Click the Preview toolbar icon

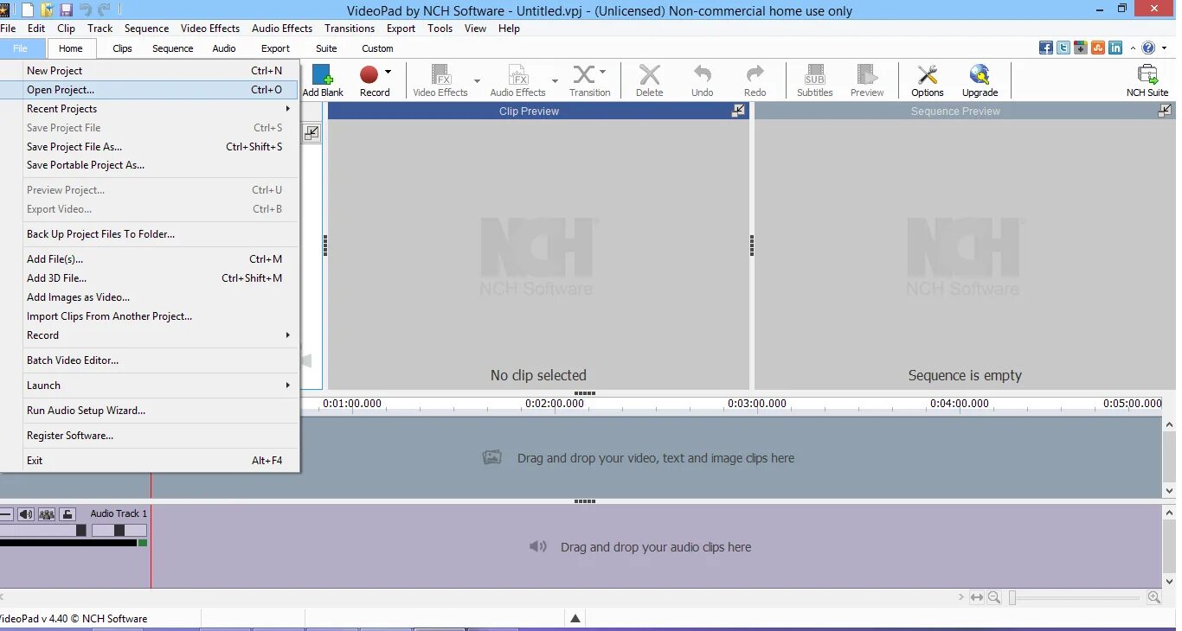pyautogui.click(x=867, y=74)
